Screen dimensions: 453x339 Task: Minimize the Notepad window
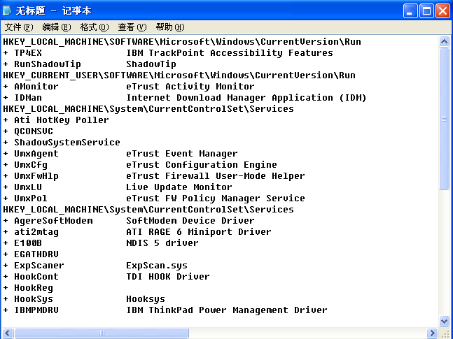410,11
